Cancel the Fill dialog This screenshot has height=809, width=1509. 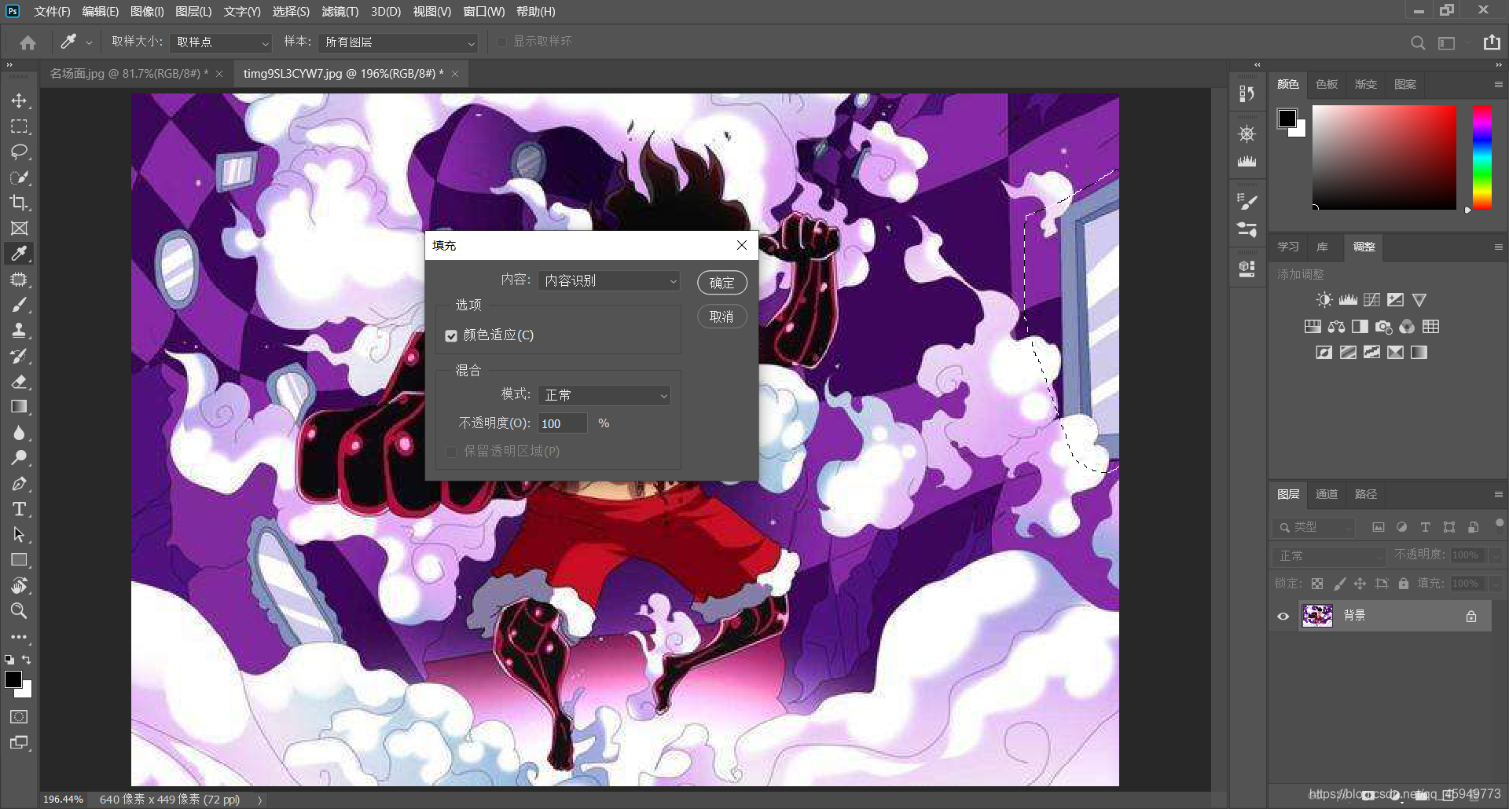point(721,317)
